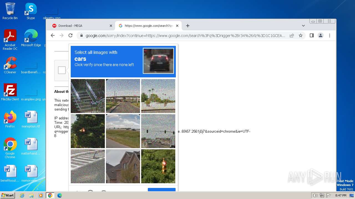Select the memorysee... Word document
This screenshot has height=199, width=355.
point(31,174)
